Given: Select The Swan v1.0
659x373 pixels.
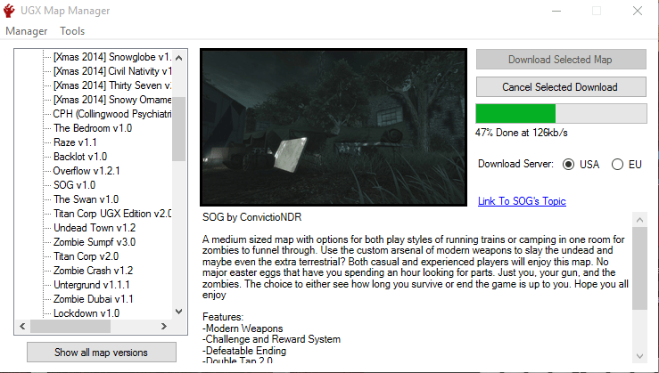Looking at the screenshot, I should (86, 199).
